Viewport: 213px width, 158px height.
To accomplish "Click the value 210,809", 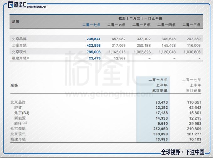I will [194, 129].
